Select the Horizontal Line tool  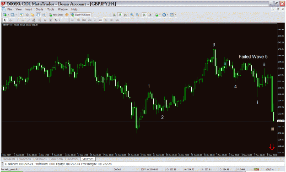coord(22,20)
